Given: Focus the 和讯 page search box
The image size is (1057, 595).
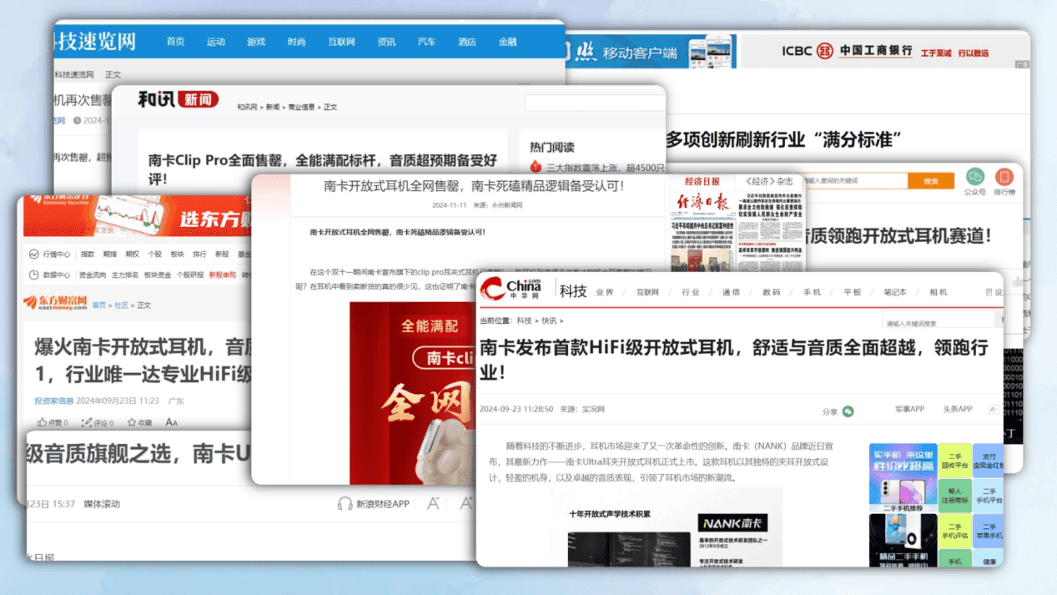Looking at the screenshot, I should tap(594, 103).
